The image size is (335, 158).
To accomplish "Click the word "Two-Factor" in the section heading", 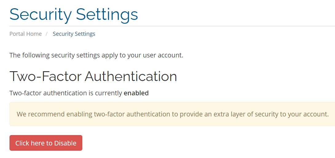I will tap(46, 76).
